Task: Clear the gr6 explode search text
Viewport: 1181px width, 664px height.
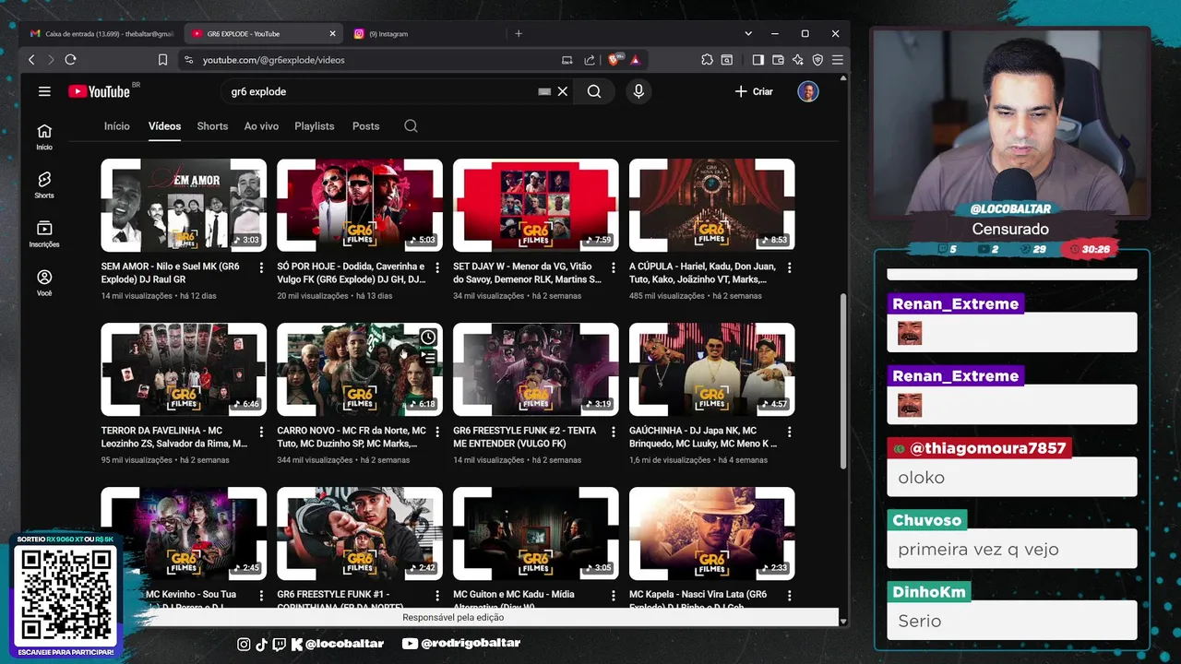Action: coord(563,91)
